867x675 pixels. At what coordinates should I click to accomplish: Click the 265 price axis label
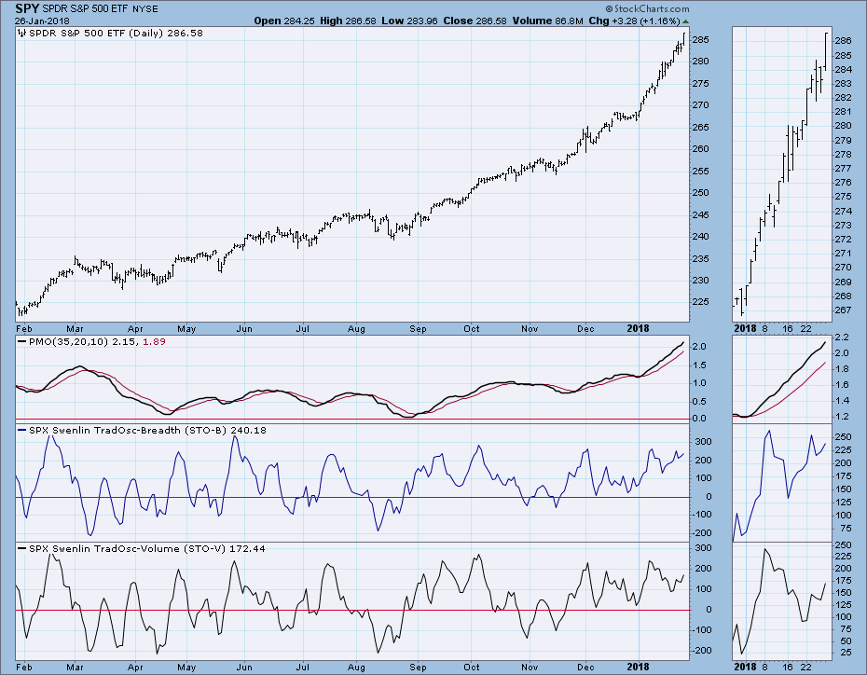tap(700, 127)
